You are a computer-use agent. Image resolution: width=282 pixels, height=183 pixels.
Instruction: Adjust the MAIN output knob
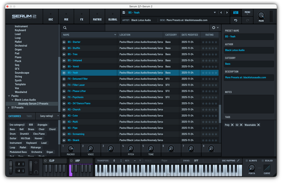click(261, 15)
